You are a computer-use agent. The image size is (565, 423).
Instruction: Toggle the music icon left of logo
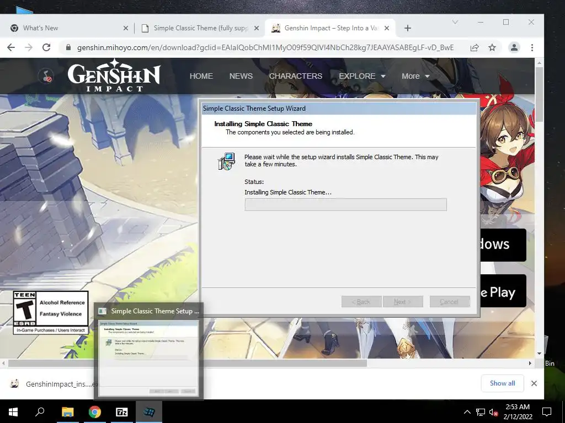46,76
